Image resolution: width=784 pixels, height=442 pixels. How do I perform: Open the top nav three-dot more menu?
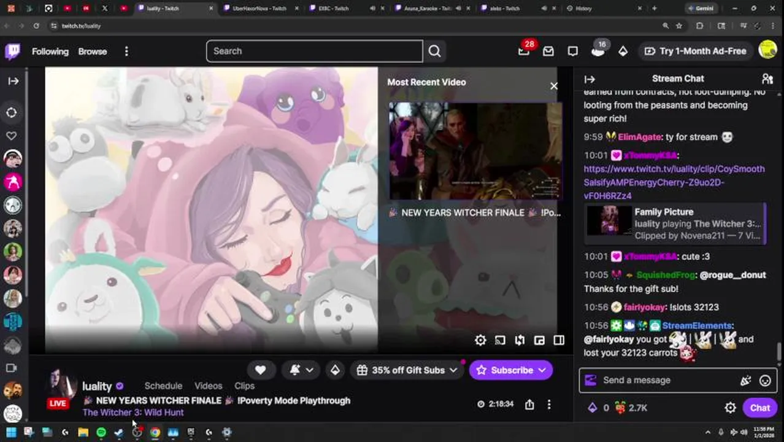tap(126, 52)
